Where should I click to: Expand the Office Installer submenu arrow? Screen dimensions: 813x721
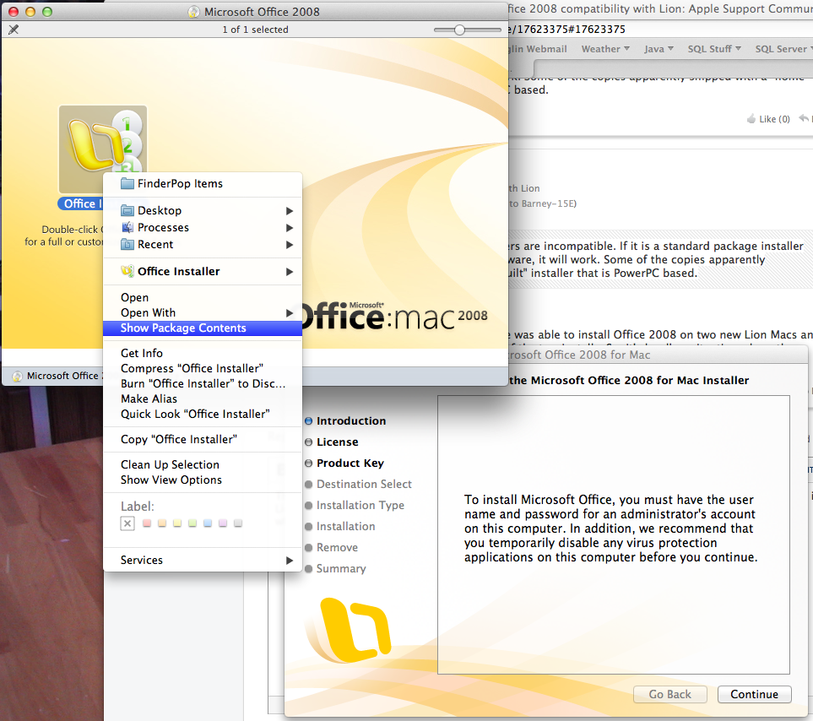[290, 272]
